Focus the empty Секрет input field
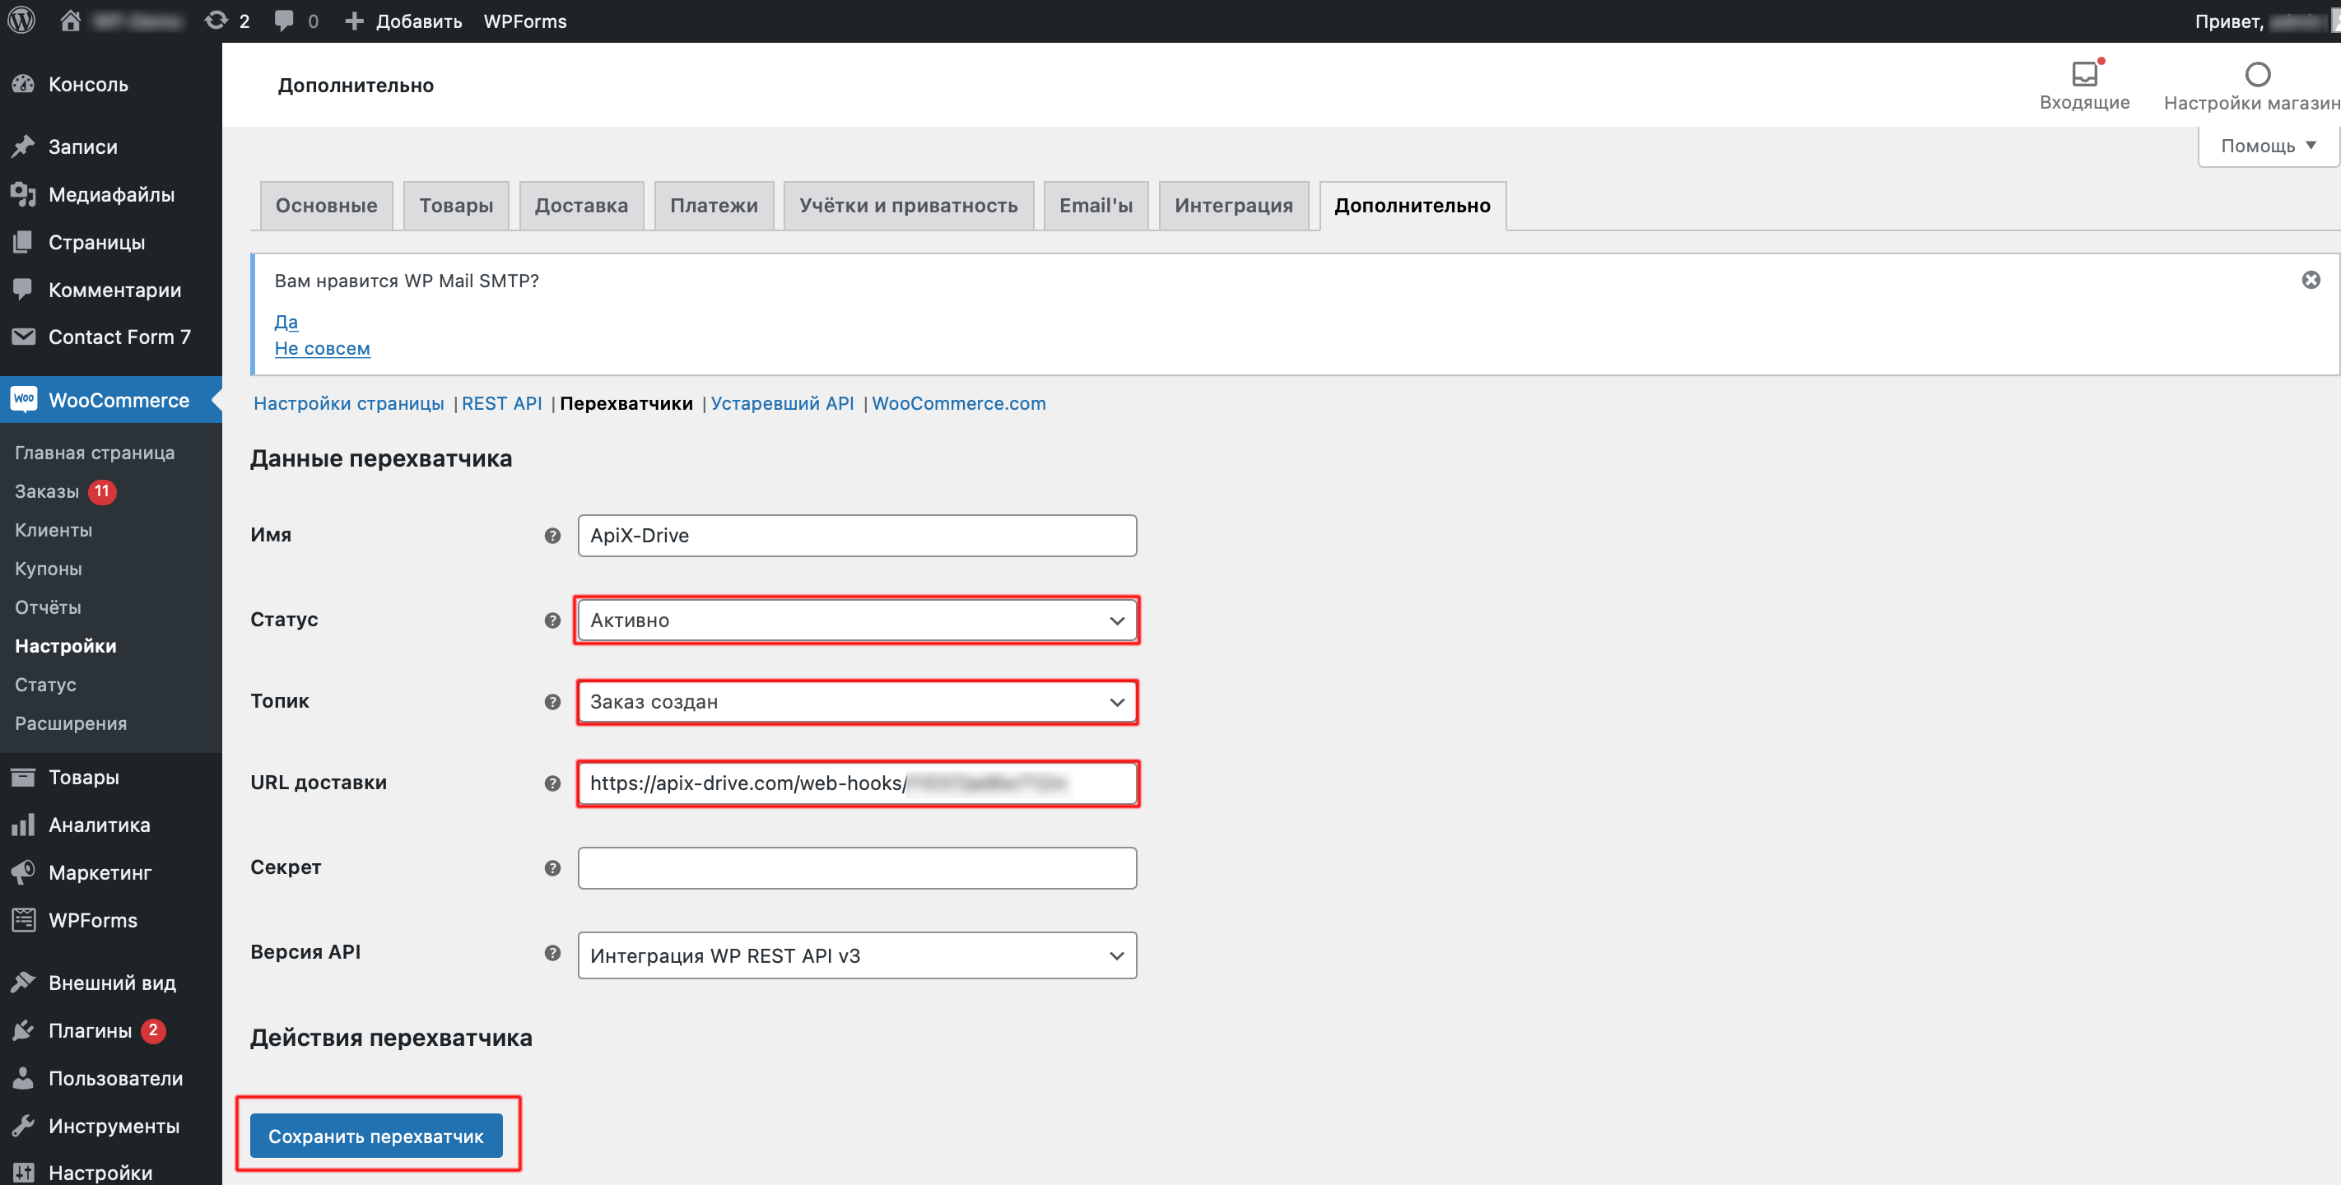 click(857, 868)
